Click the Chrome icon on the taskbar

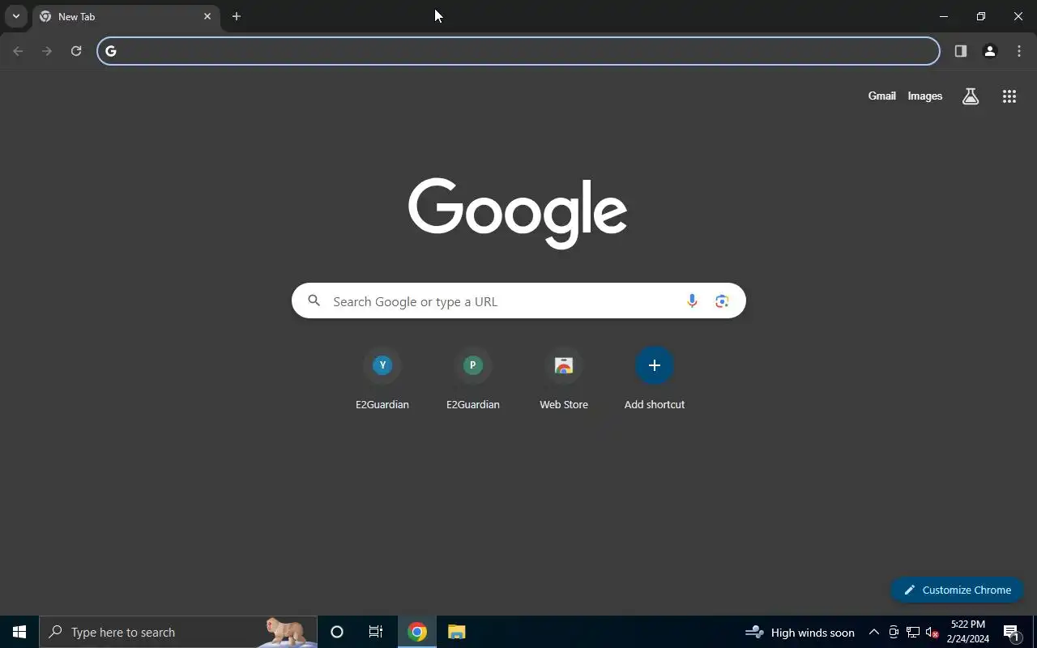[417, 632]
